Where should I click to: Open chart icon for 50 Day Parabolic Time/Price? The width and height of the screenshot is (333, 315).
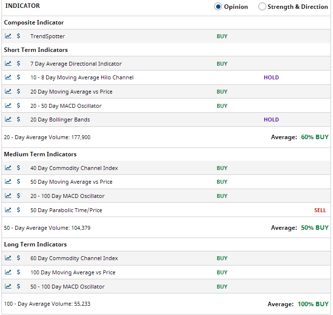pyautogui.click(x=8, y=210)
